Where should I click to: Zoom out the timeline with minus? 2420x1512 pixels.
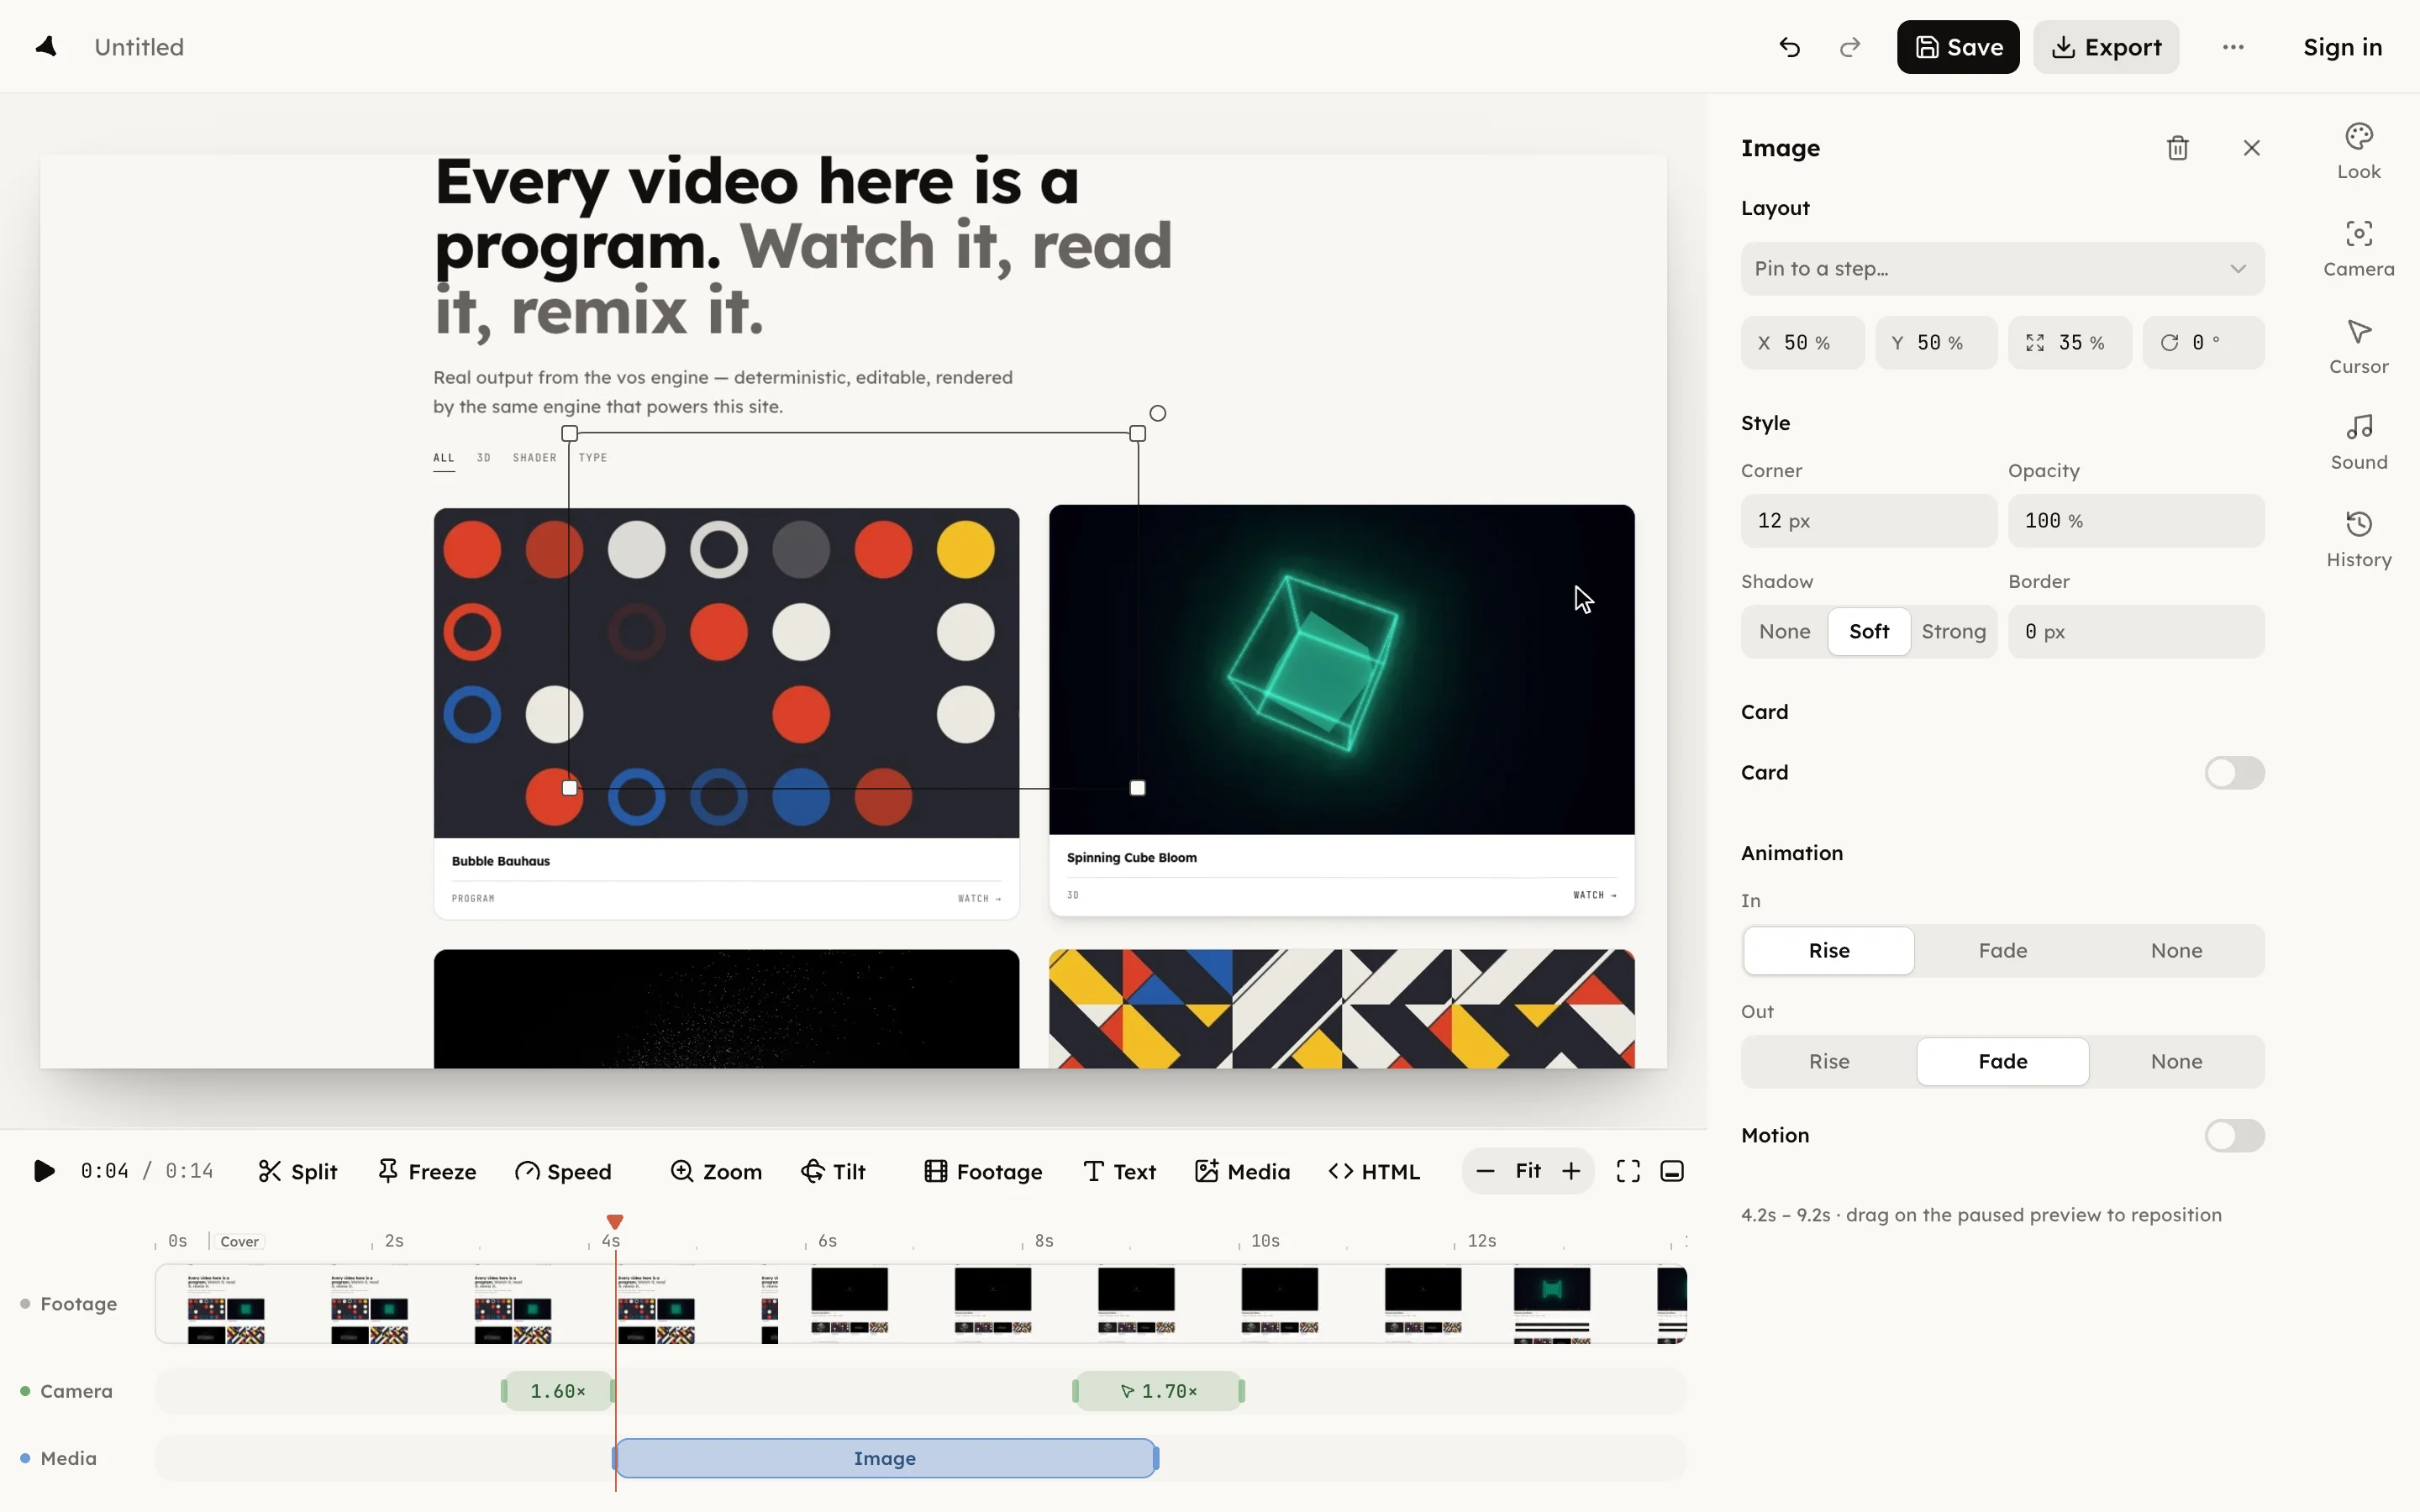point(1485,1171)
